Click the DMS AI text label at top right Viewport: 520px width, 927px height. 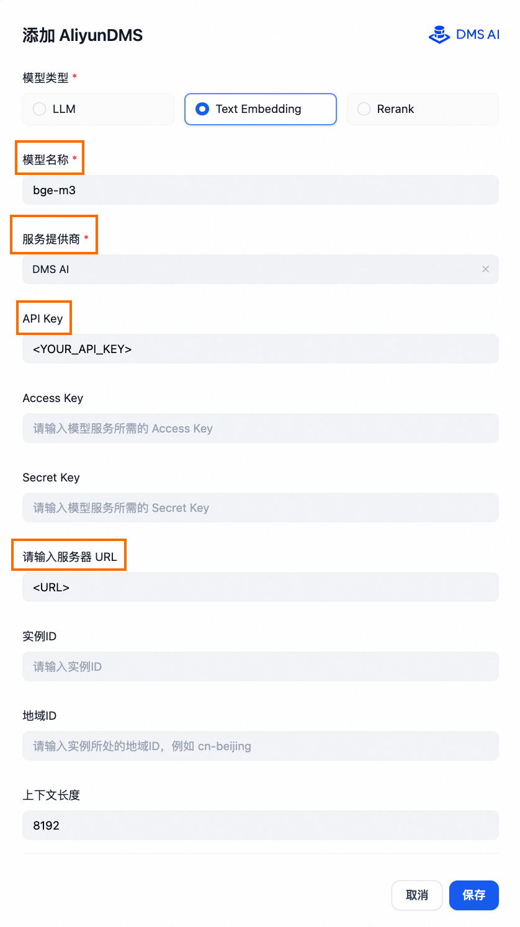pos(477,35)
